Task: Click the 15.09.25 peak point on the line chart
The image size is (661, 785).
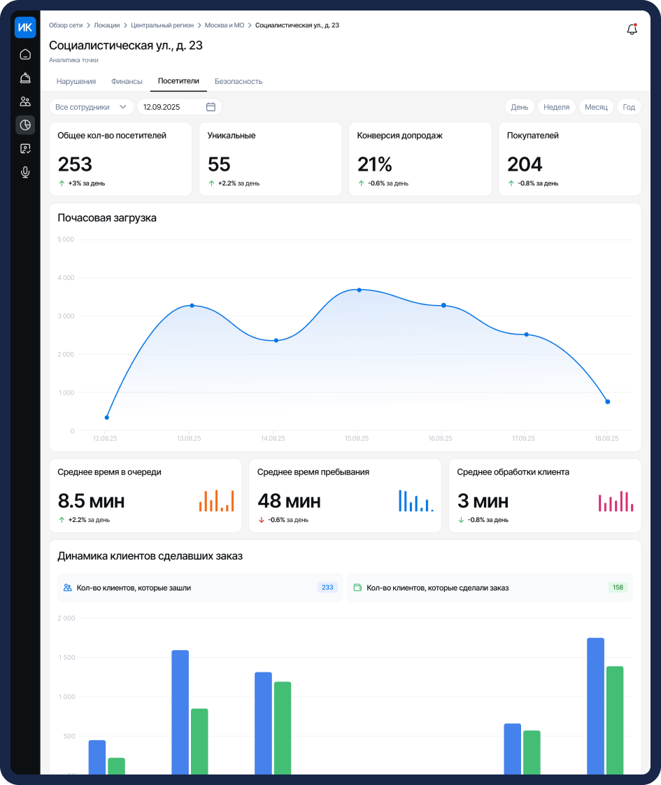Action: 360,290
